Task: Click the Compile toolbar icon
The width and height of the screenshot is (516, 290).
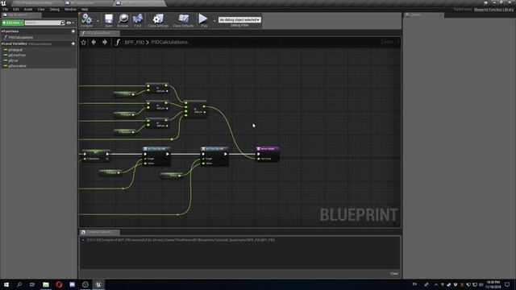Action: pyautogui.click(x=86, y=19)
